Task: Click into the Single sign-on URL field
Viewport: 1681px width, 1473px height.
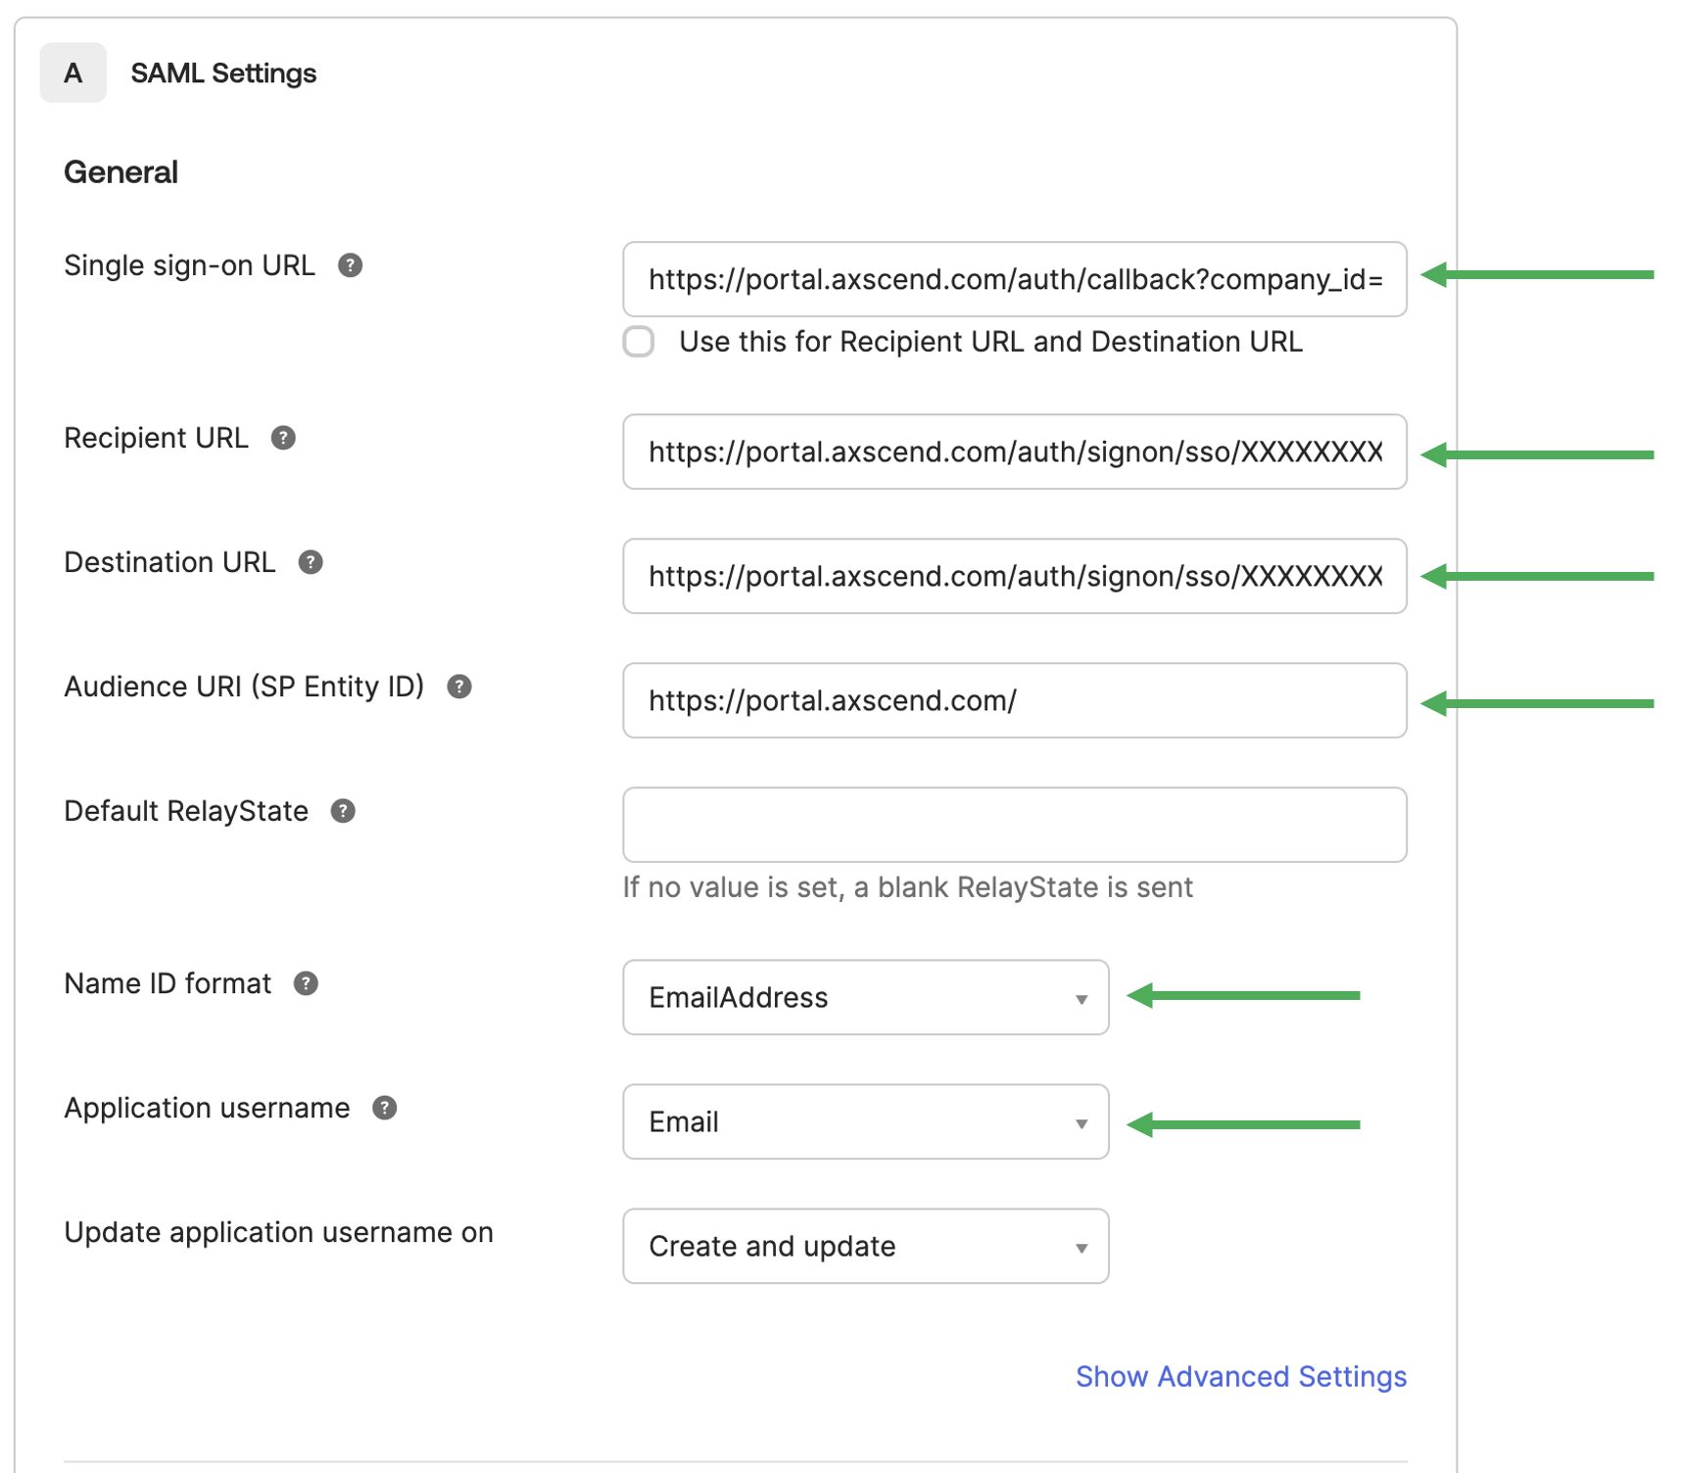Action: 1014,279
